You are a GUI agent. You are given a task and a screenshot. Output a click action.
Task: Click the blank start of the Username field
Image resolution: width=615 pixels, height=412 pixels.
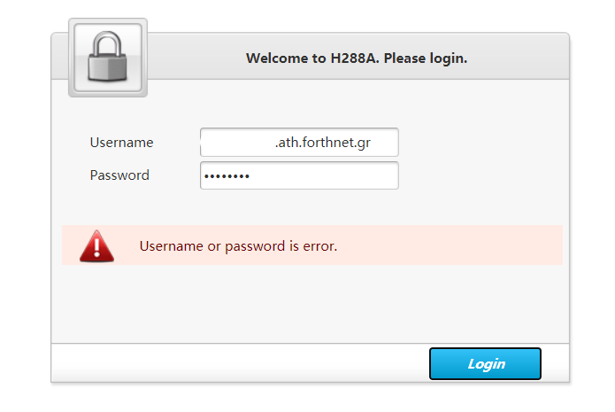235,142
